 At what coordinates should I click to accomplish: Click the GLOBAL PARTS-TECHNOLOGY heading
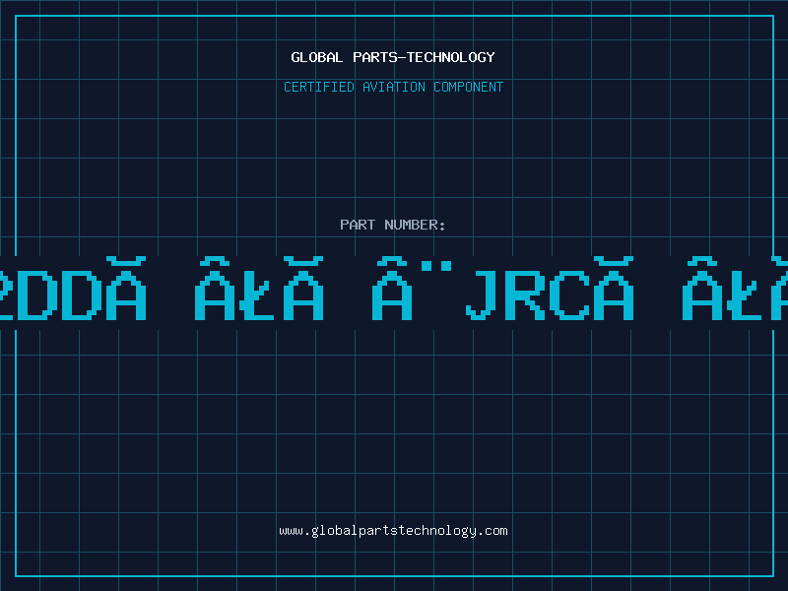pyautogui.click(x=393, y=57)
